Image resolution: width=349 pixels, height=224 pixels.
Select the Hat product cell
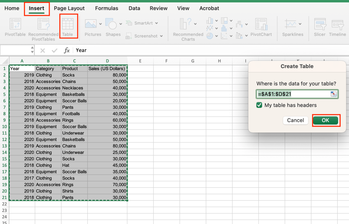click(x=74, y=165)
